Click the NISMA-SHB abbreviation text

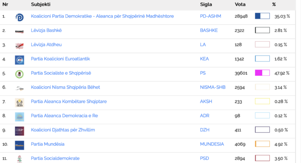[x=212, y=87]
